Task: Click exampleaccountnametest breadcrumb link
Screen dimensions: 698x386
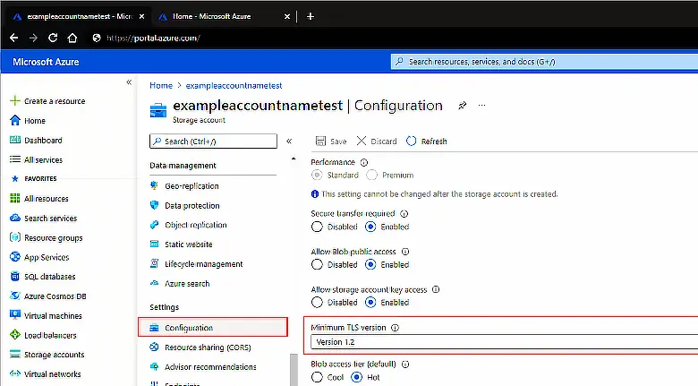Action: pos(234,86)
